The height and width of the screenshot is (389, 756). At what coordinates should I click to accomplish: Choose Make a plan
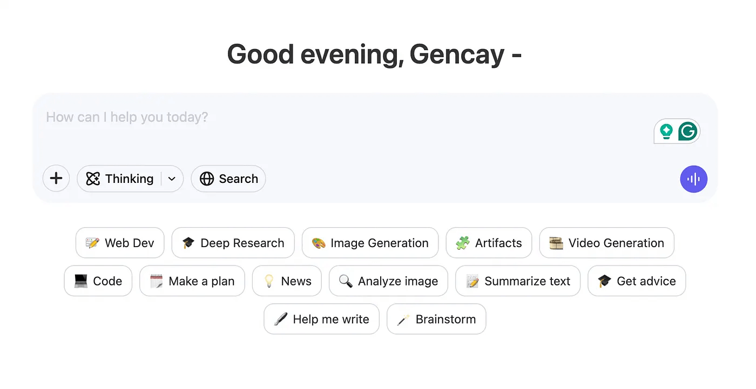pyautogui.click(x=192, y=281)
